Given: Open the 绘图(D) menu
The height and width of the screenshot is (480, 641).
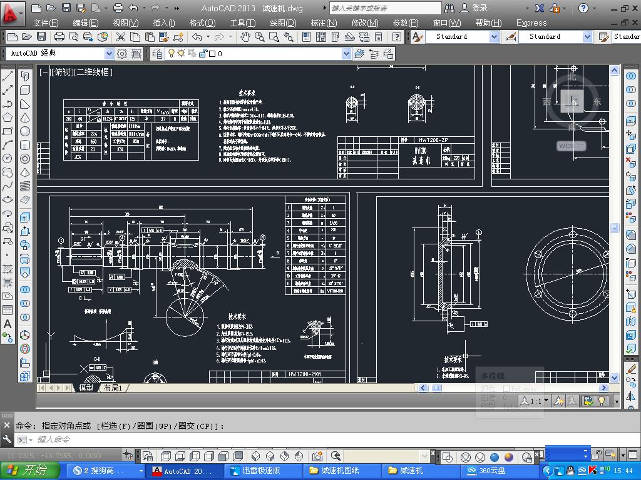Looking at the screenshot, I should (x=283, y=22).
